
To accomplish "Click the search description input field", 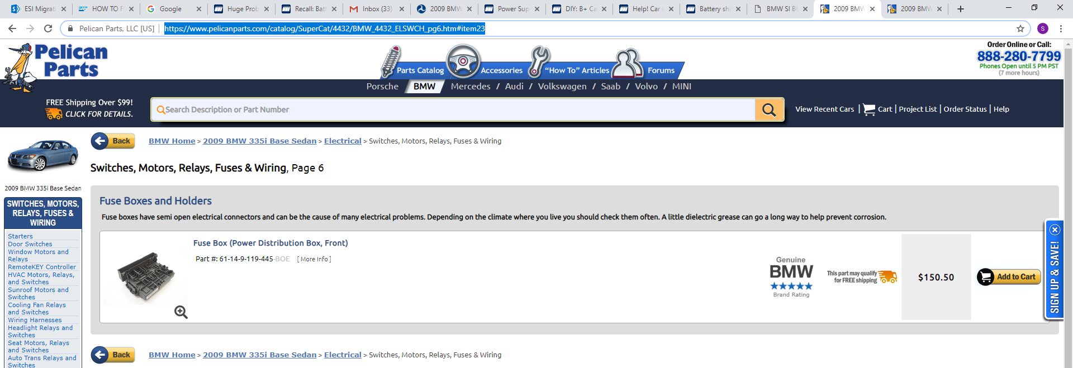I will [453, 110].
